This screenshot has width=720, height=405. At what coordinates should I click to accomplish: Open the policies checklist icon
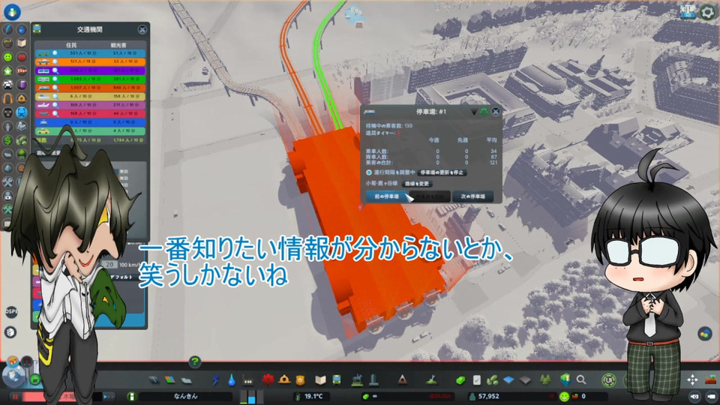[x=477, y=380]
